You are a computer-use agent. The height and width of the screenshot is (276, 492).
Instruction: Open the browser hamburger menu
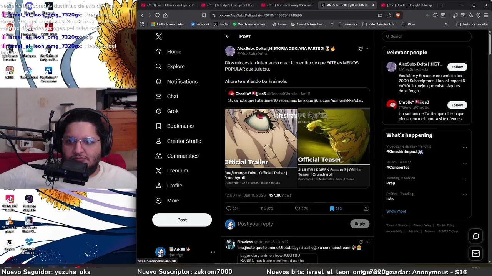pos(486,15)
